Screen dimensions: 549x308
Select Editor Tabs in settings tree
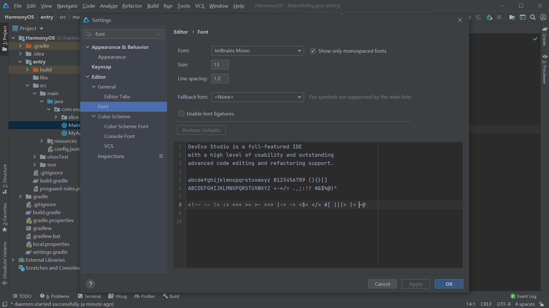pos(117,96)
